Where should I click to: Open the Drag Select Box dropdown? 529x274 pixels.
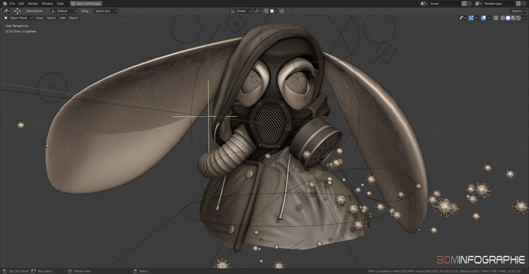(106, 11)
